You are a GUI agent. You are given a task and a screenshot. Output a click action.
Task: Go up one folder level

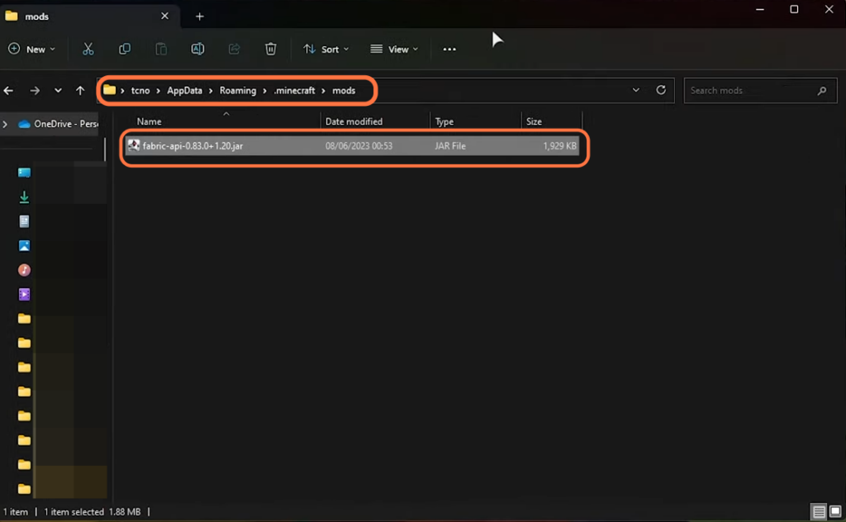(80, 91)
